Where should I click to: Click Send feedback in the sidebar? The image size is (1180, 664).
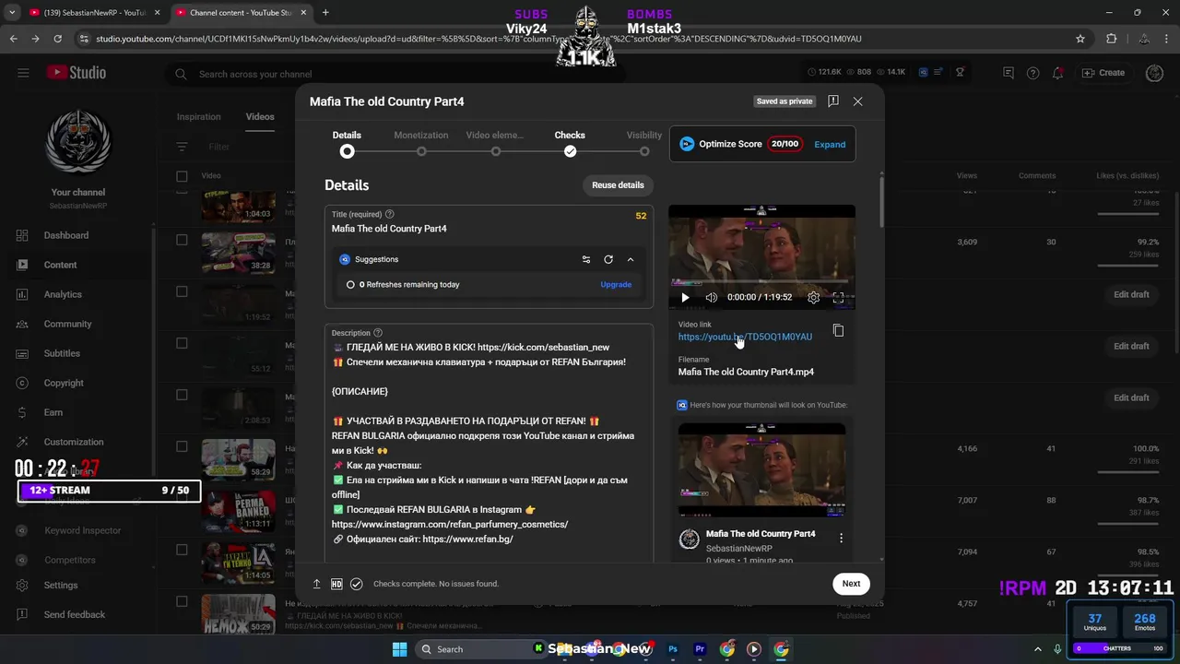click(74, 614)
